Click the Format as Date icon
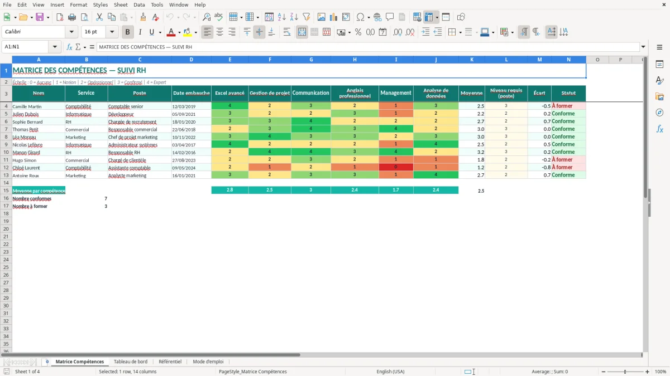Viewport: 670px width, 376px height. [x=383, y=32]
